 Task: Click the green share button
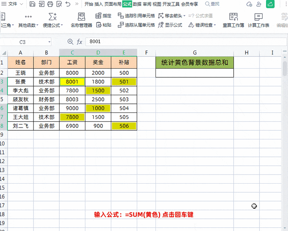tap(270, 4)
